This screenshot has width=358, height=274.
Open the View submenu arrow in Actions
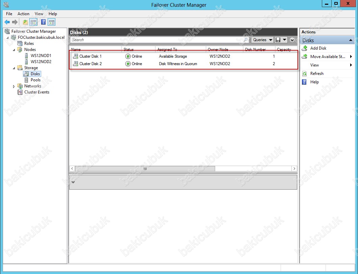coord(351,65)
